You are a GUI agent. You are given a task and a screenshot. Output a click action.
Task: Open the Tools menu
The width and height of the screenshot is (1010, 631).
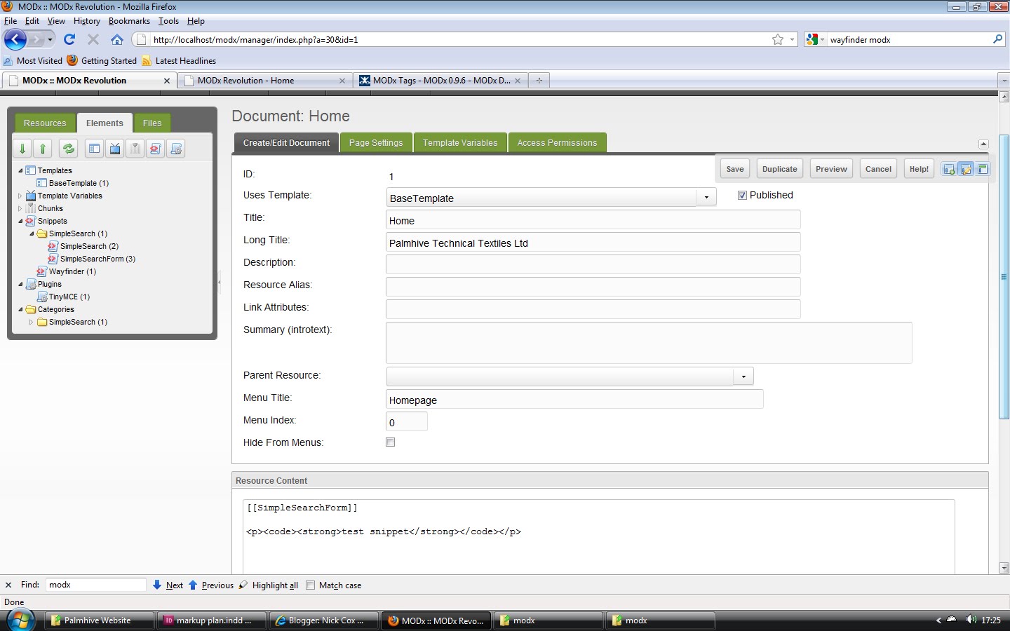(168, 21)
